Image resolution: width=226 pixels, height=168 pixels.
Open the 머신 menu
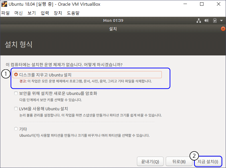tap(19, 13)
